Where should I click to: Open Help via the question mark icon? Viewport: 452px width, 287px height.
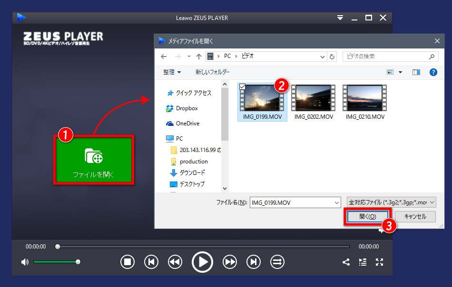point(432,72)
